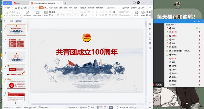Viewport: 204px width, 109px height.
Task: Switch to 大纲 outline pane tab
Action: pos(11,21)
